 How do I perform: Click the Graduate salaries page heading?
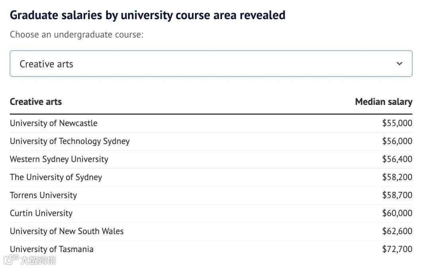tap(148, 16)
